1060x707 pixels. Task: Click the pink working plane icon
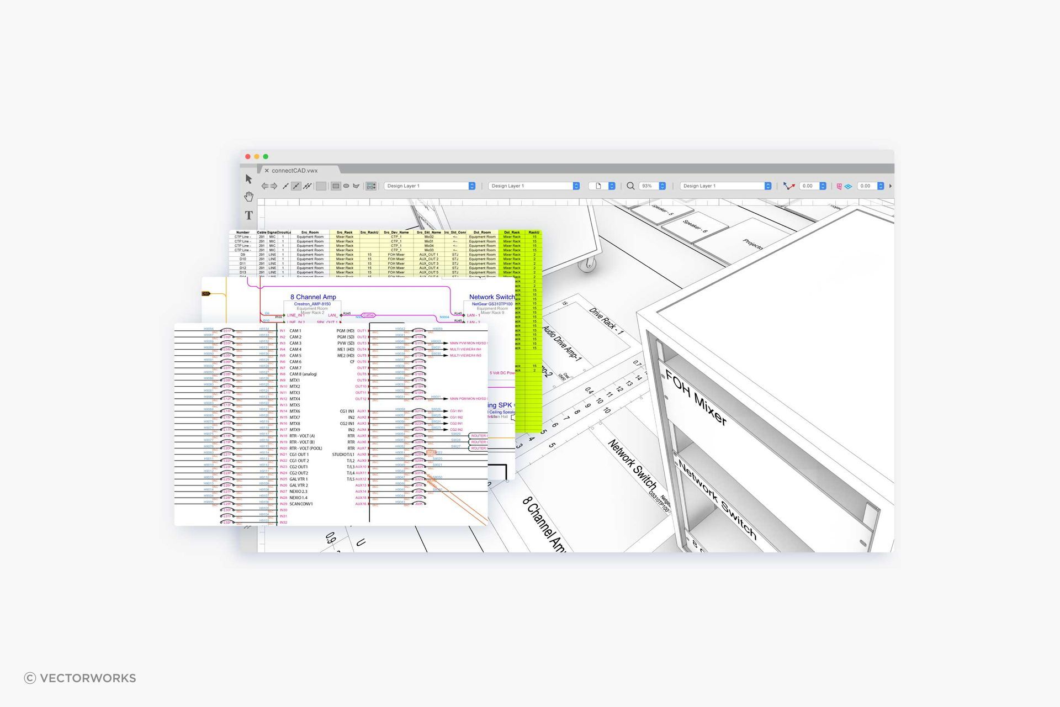pos(839,186)
